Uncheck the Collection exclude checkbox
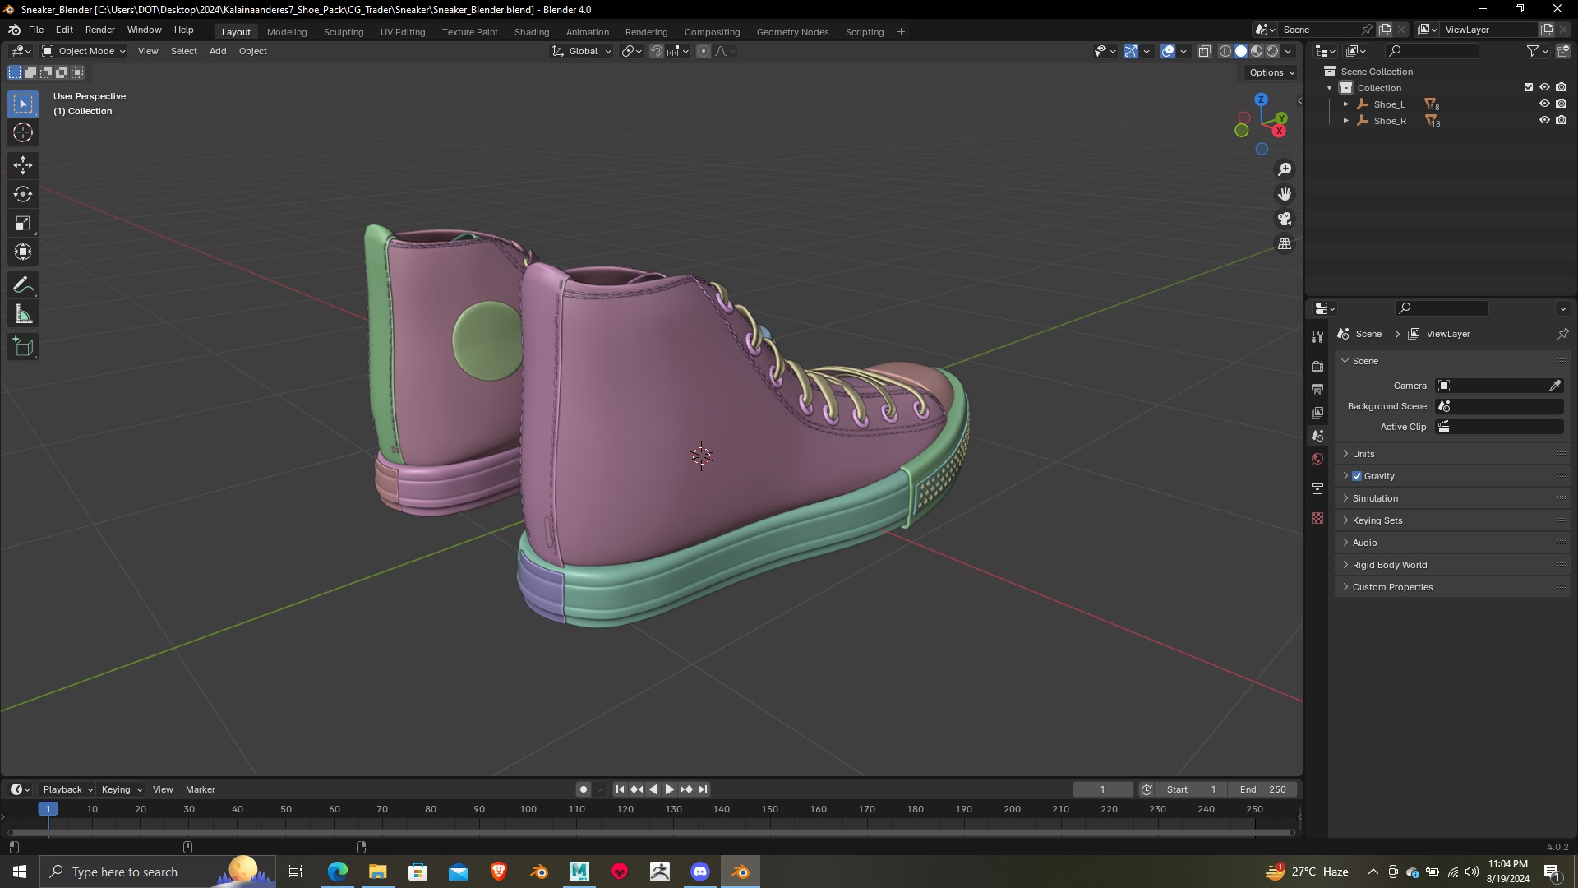This screenshot has width=1578, height=888. click(x=1529, y=87)
